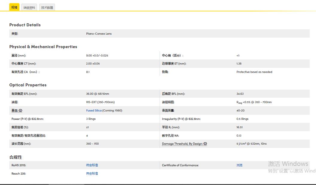Click the underlined 基底 label
Image resolution: width=316 pixels, height=185 pixels.
click(15, 111)
